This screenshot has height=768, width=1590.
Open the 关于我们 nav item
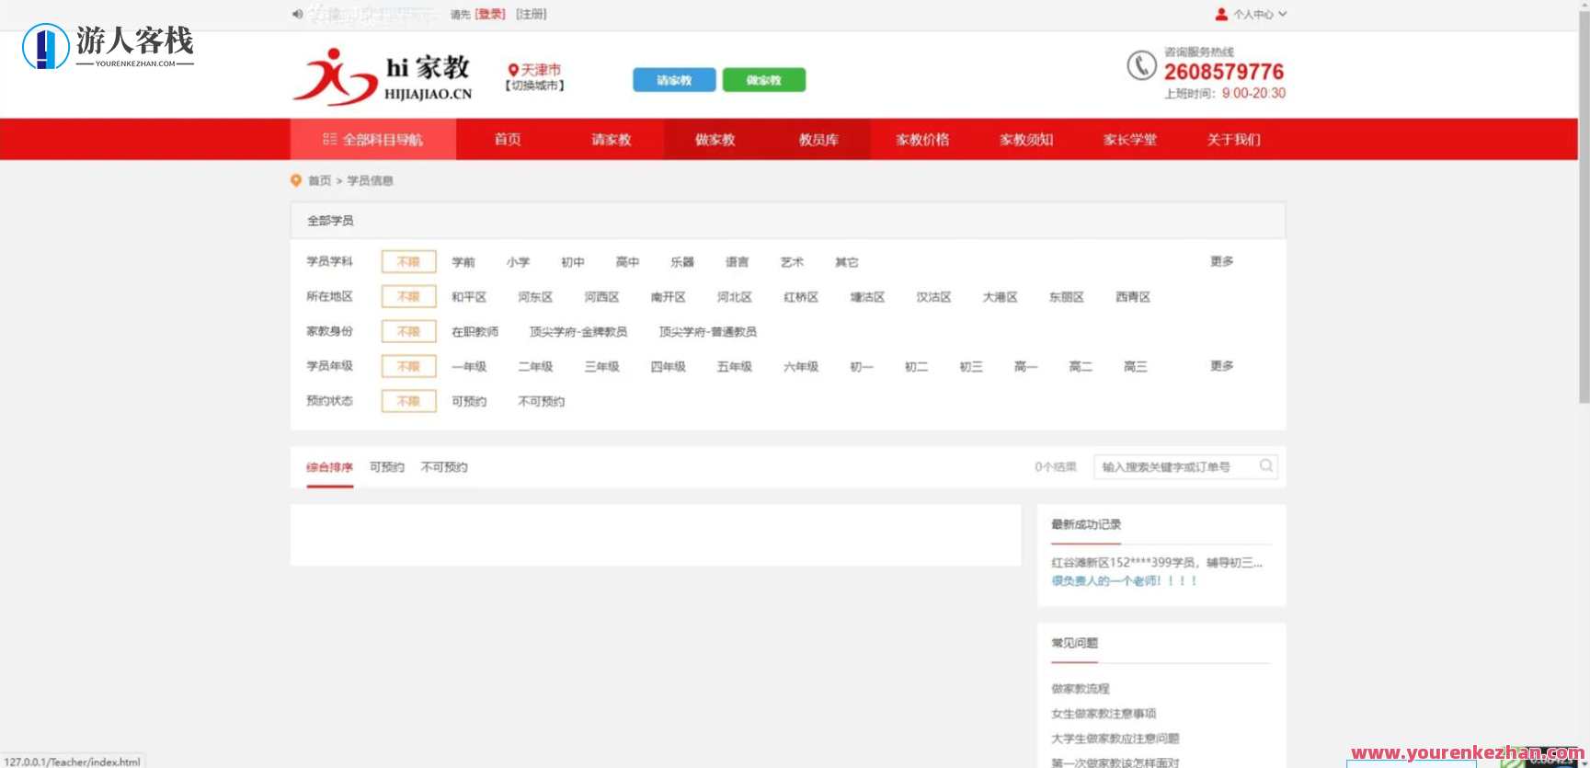[x=1234, y=140]
